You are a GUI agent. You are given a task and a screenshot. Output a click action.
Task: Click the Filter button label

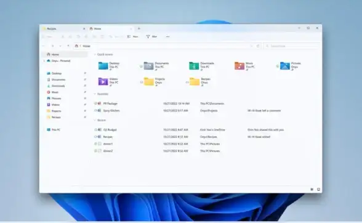pos(155,36)
